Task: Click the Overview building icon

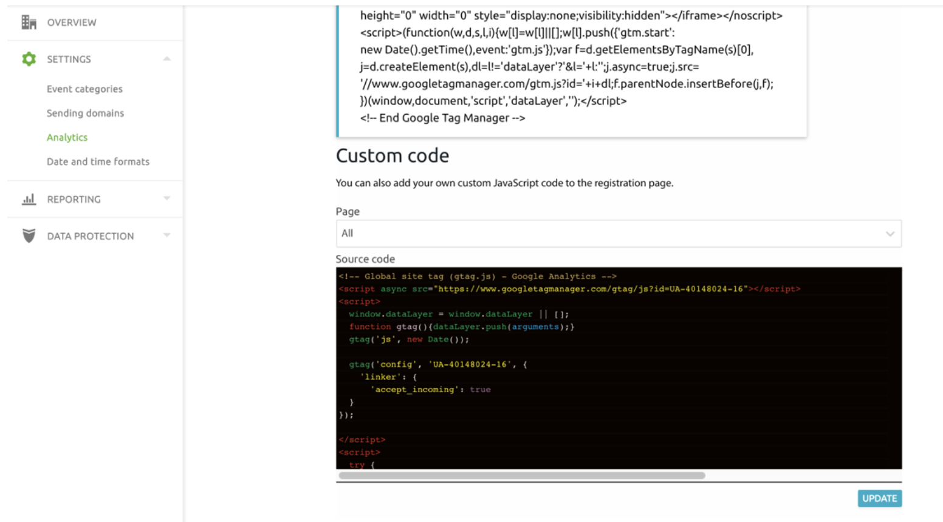Action: click(x=29, y=22)
